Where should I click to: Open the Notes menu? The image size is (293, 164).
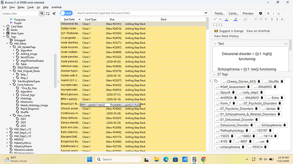coord(21,7)
